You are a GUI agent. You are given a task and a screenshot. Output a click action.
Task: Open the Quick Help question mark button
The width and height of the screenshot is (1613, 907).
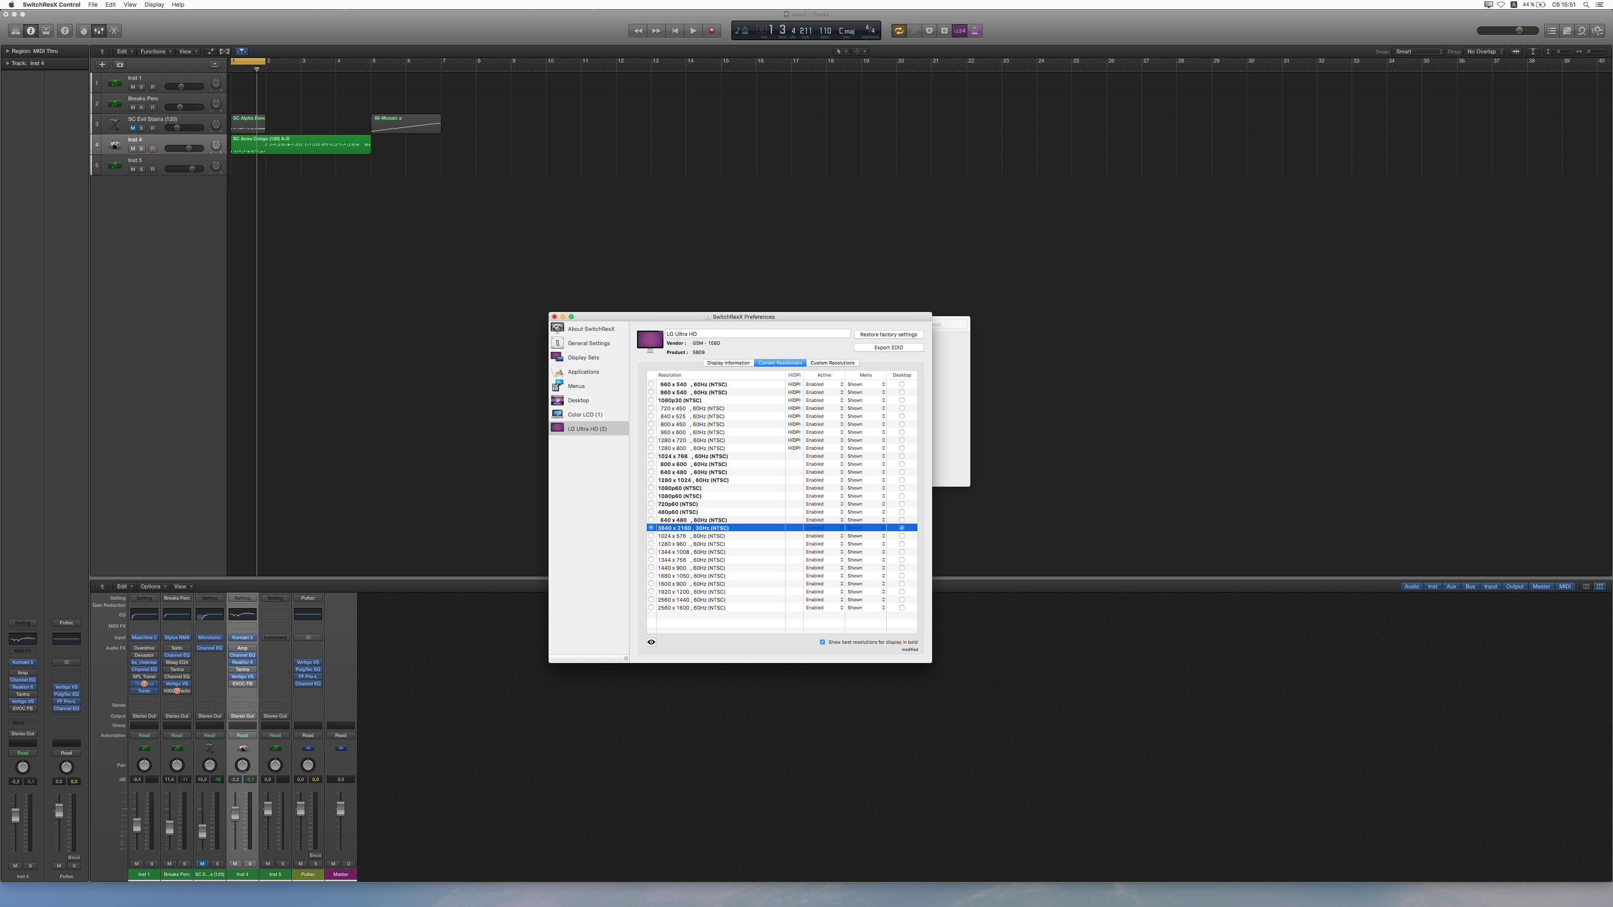pyautogui.click(x=65, y=31)
